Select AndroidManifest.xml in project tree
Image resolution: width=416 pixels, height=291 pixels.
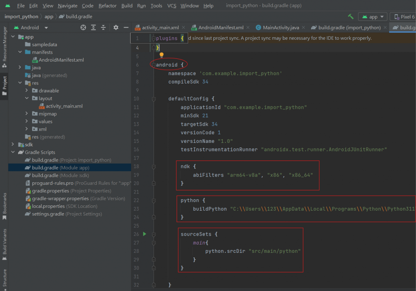[x=58, y=60]
